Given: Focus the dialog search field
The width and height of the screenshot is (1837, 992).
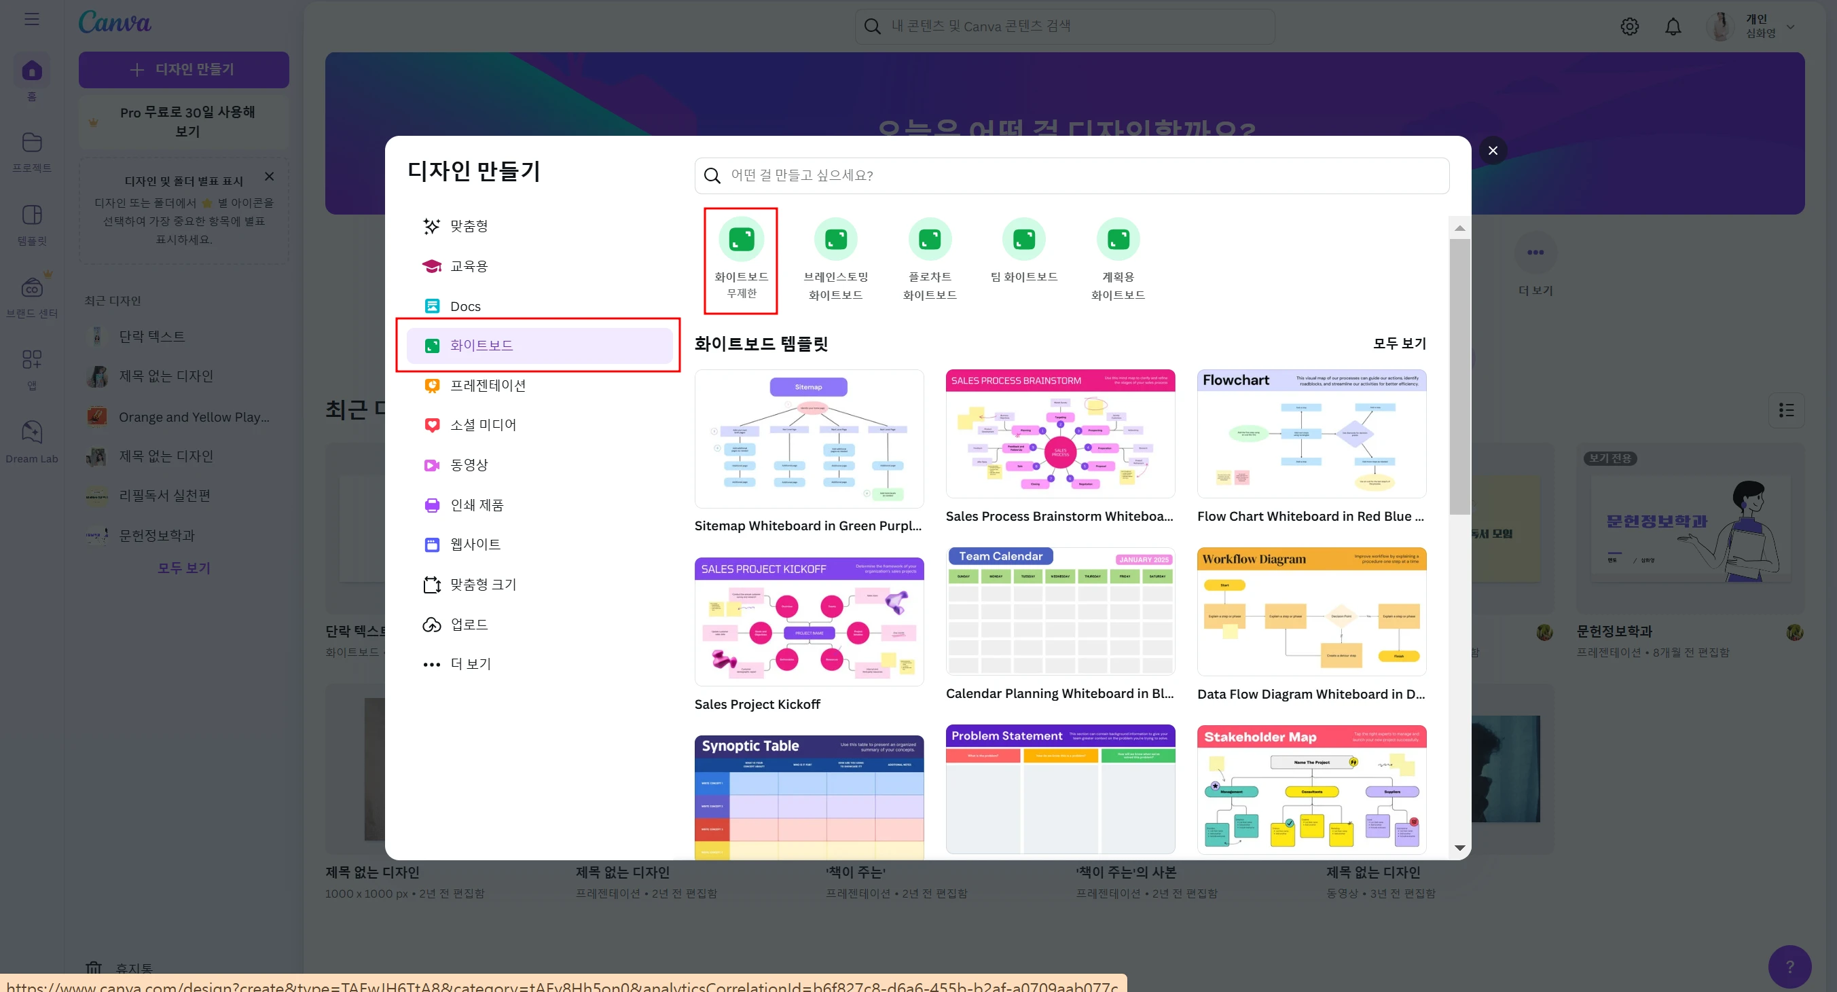Looking at the screenshot, I should 1071,175.
